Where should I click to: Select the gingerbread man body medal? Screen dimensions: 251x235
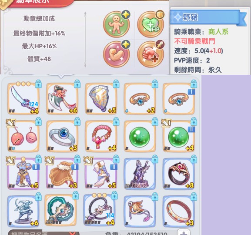point(117,24)
